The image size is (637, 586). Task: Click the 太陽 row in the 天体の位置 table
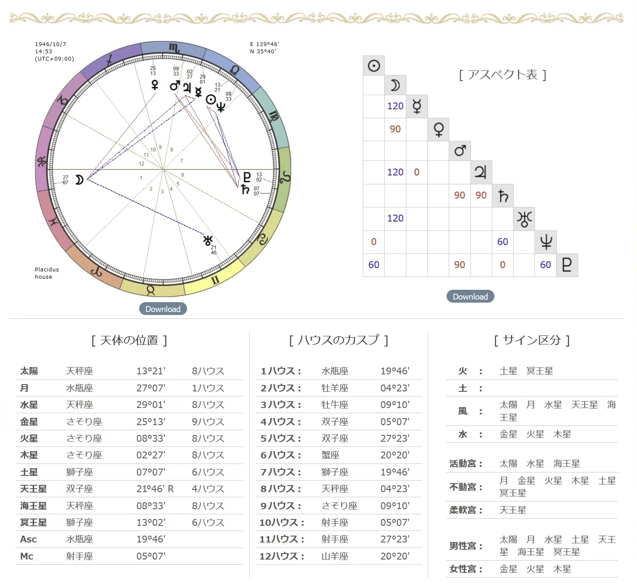click(x=129, y=371)
